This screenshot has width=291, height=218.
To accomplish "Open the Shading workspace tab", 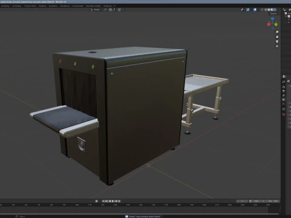I will coord(42,6).
